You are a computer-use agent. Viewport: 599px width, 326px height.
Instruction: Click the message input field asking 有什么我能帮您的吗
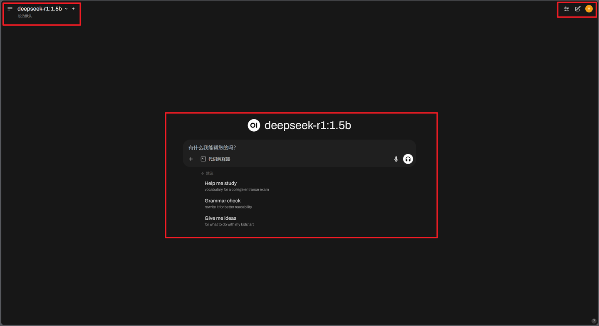pyautogui.click(x=291, y=147)
